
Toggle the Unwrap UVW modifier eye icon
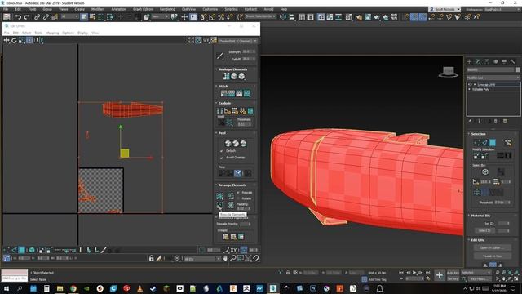point(470,85)
